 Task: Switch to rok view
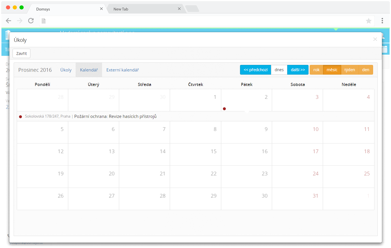316,70
